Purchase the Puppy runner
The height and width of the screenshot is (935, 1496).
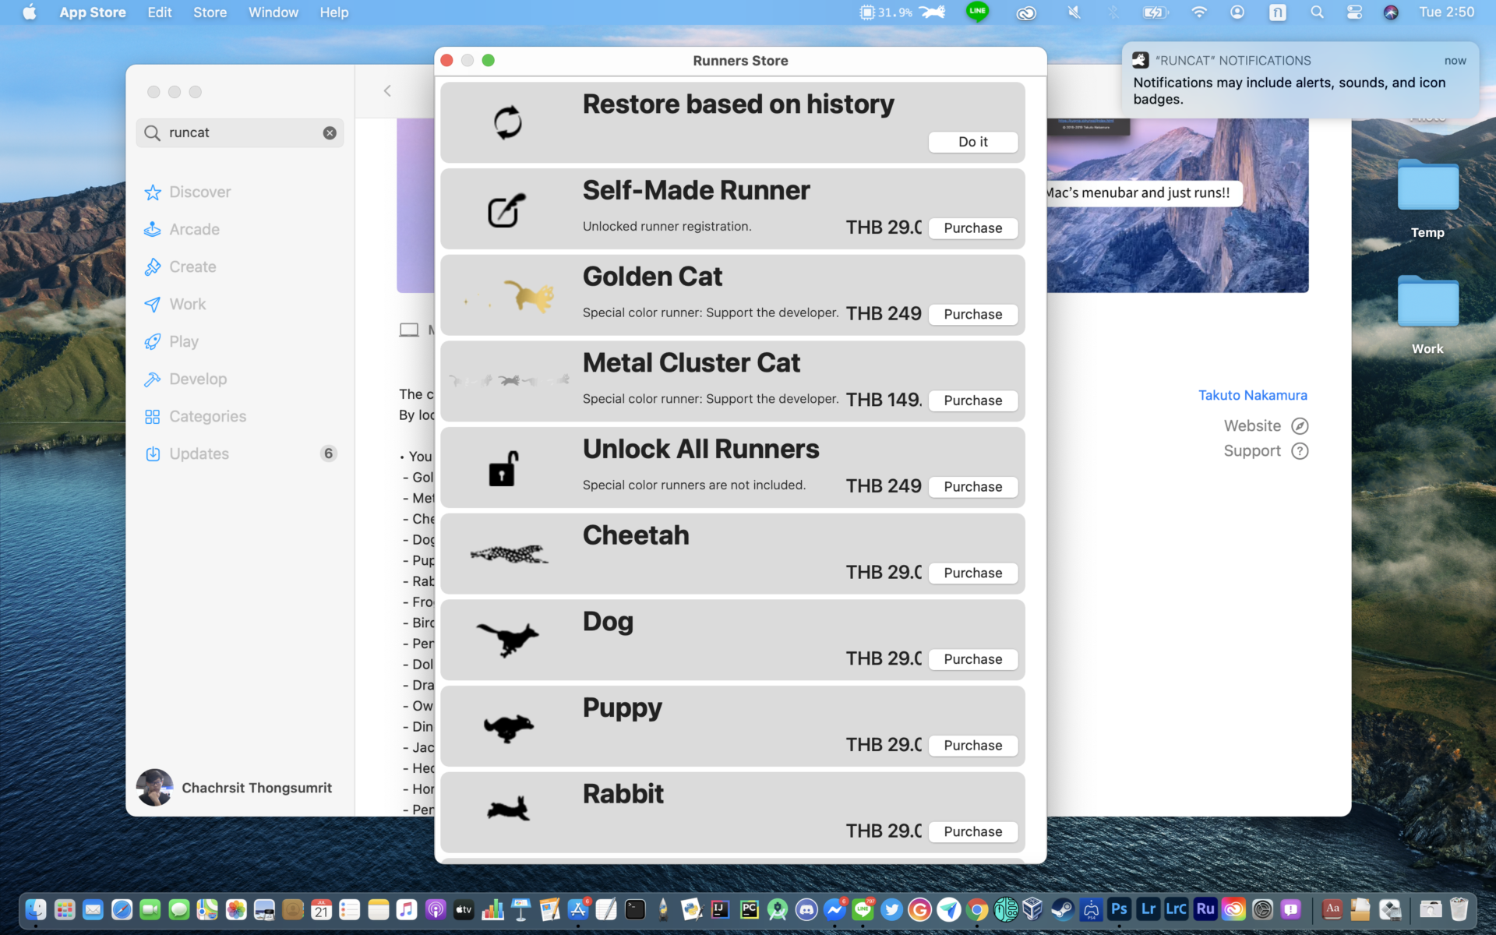(x=973, y=746)
